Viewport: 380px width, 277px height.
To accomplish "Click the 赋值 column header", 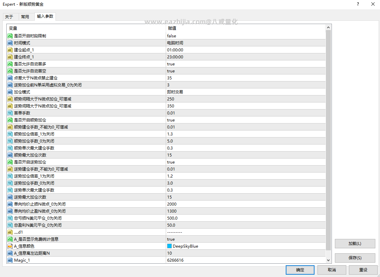I will [246, 28].
